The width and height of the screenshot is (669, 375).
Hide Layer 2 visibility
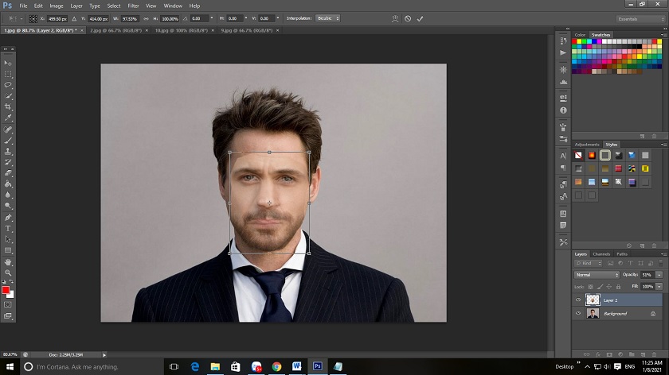click(578, 300)
